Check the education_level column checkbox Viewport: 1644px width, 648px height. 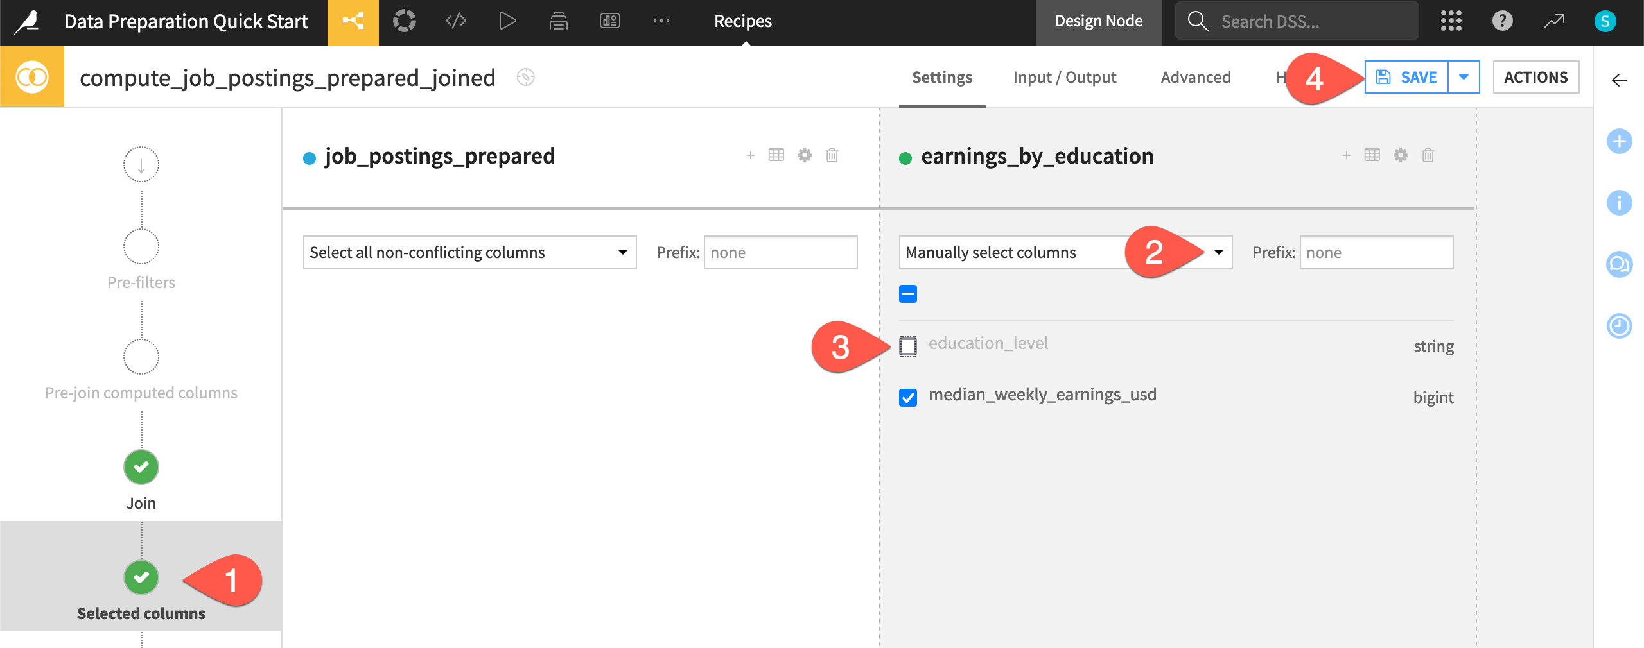(909, 346)
